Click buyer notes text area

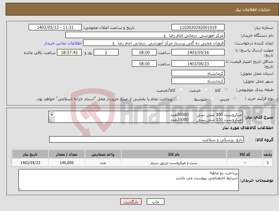tap(128, 180)
